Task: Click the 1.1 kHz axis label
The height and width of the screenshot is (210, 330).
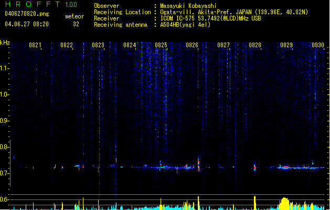Action: click(x=4, y=68)
